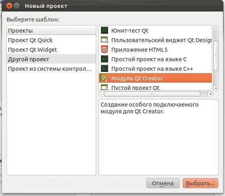Image resolution: width=225 pixels, height=196 pixels.
Task: Click the vertical scrollbar thumb of templates
Action: [x=216, y=56]
